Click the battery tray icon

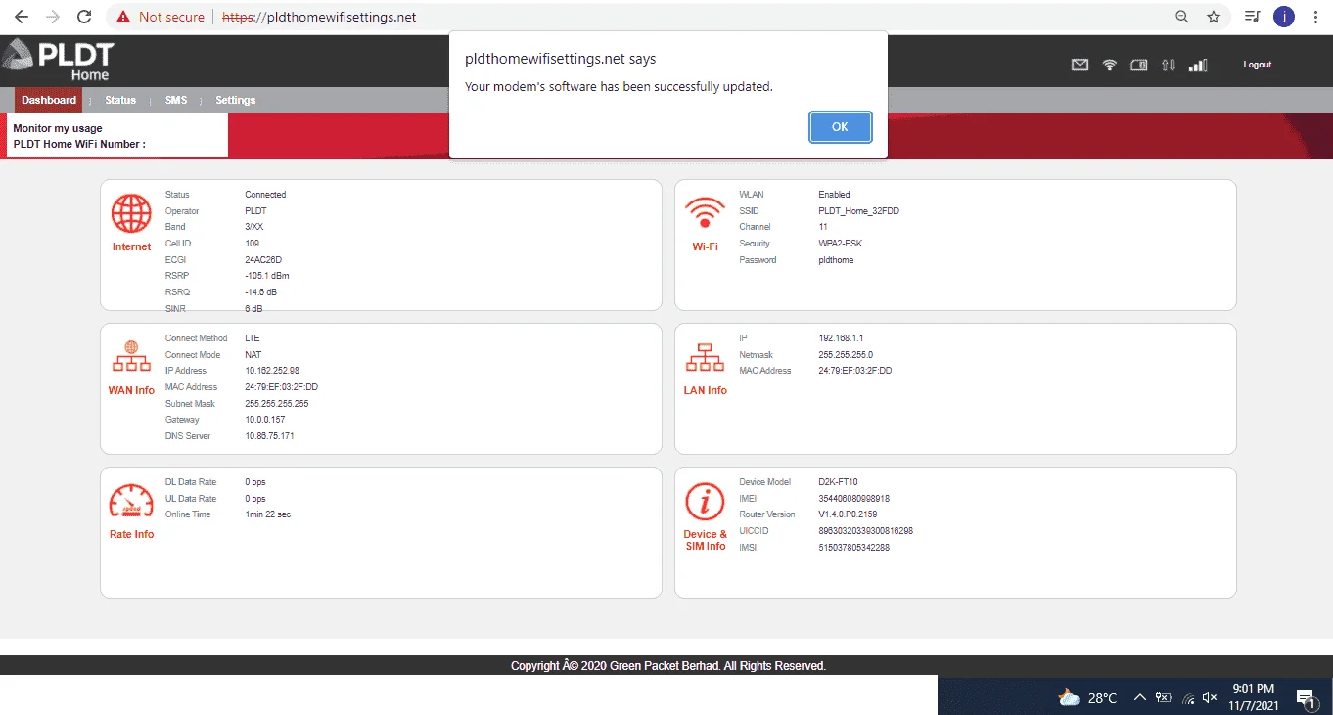(1164, 697)
